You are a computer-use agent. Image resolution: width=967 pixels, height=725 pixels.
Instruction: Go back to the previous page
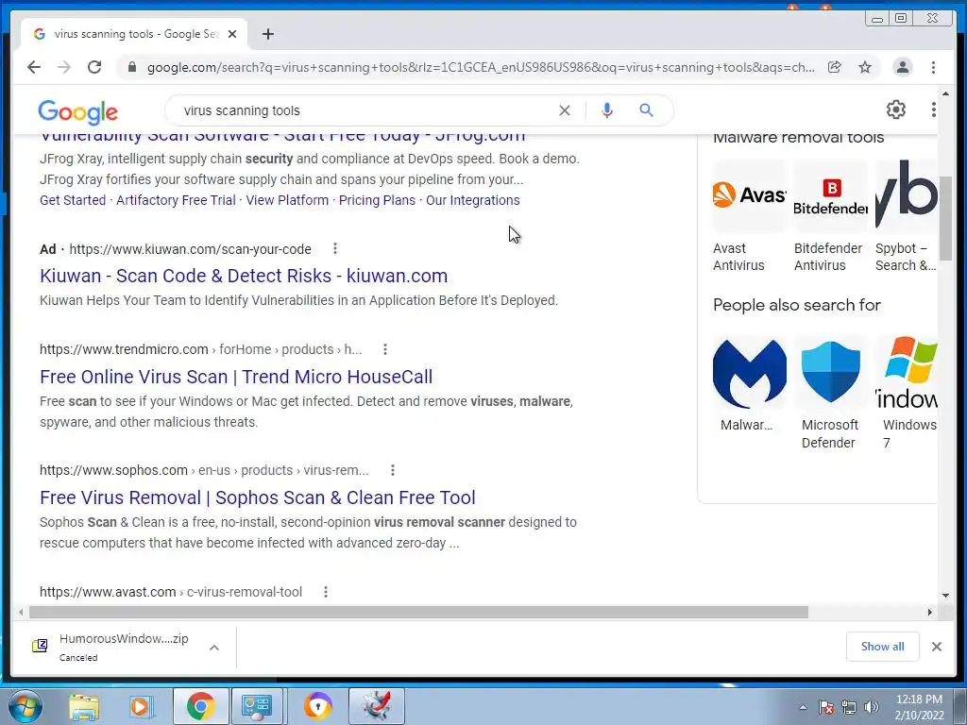click(34, 67)
